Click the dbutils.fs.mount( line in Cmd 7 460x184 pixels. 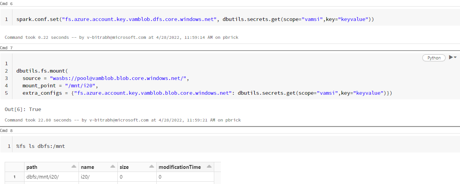(42, 71)
